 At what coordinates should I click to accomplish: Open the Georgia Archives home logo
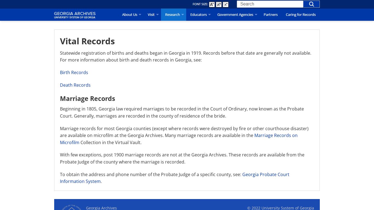pos(75,15)
